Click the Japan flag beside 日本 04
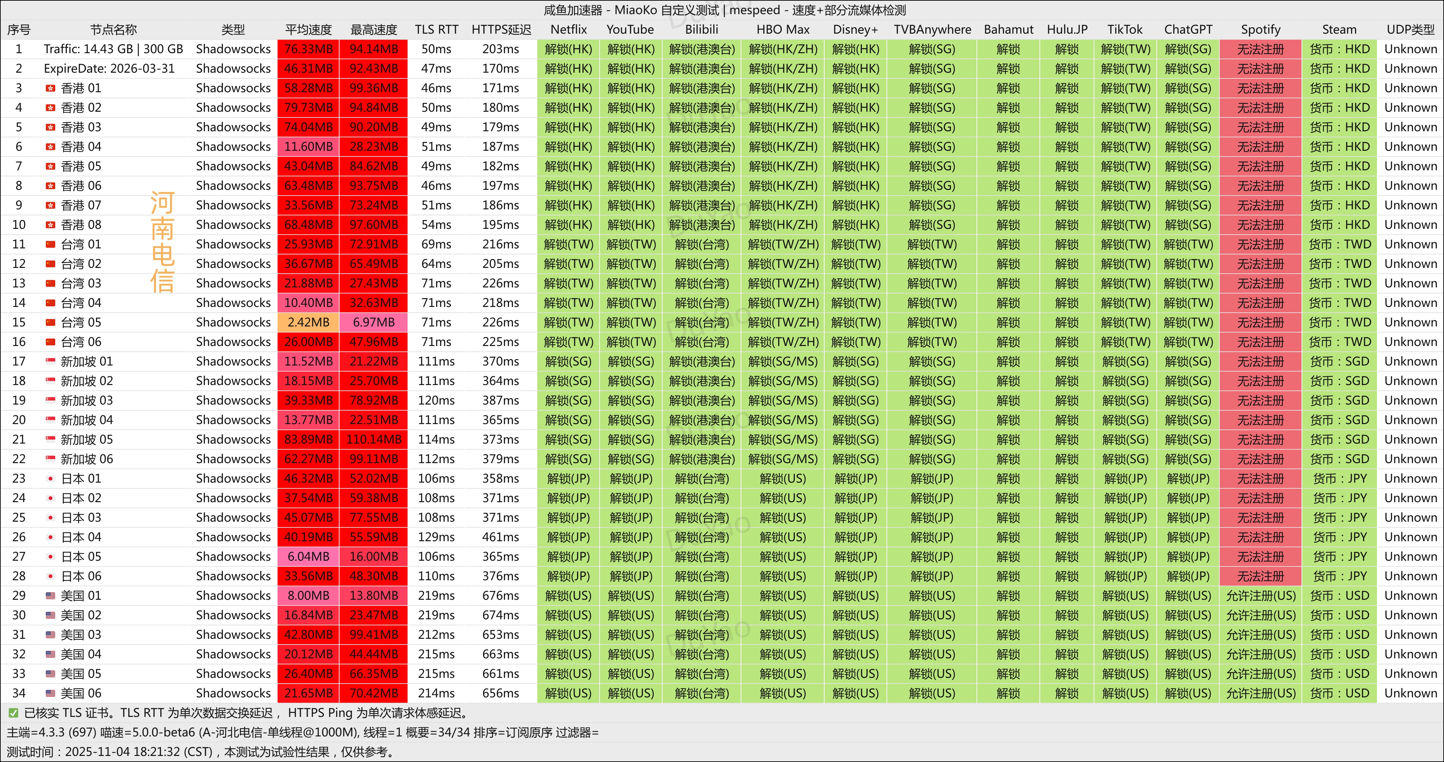The image size is (1444, 762). point(51,537)
